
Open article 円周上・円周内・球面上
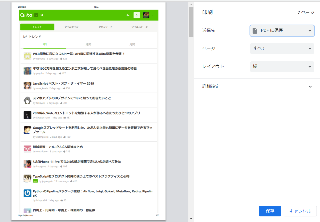click(64, 210)
